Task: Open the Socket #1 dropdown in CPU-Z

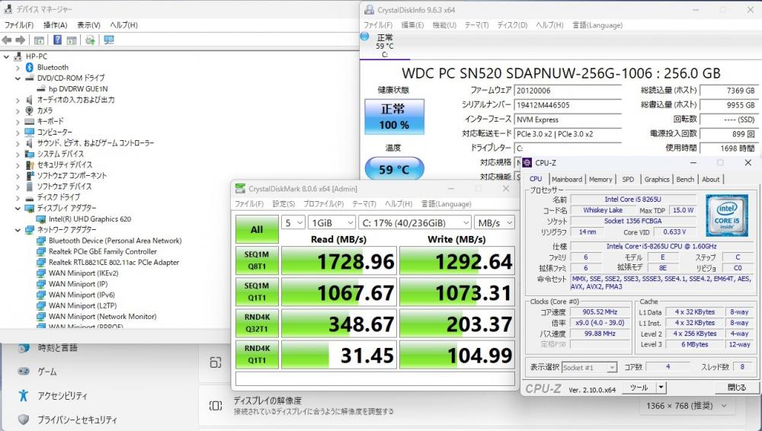Action: tap(589, 367)
